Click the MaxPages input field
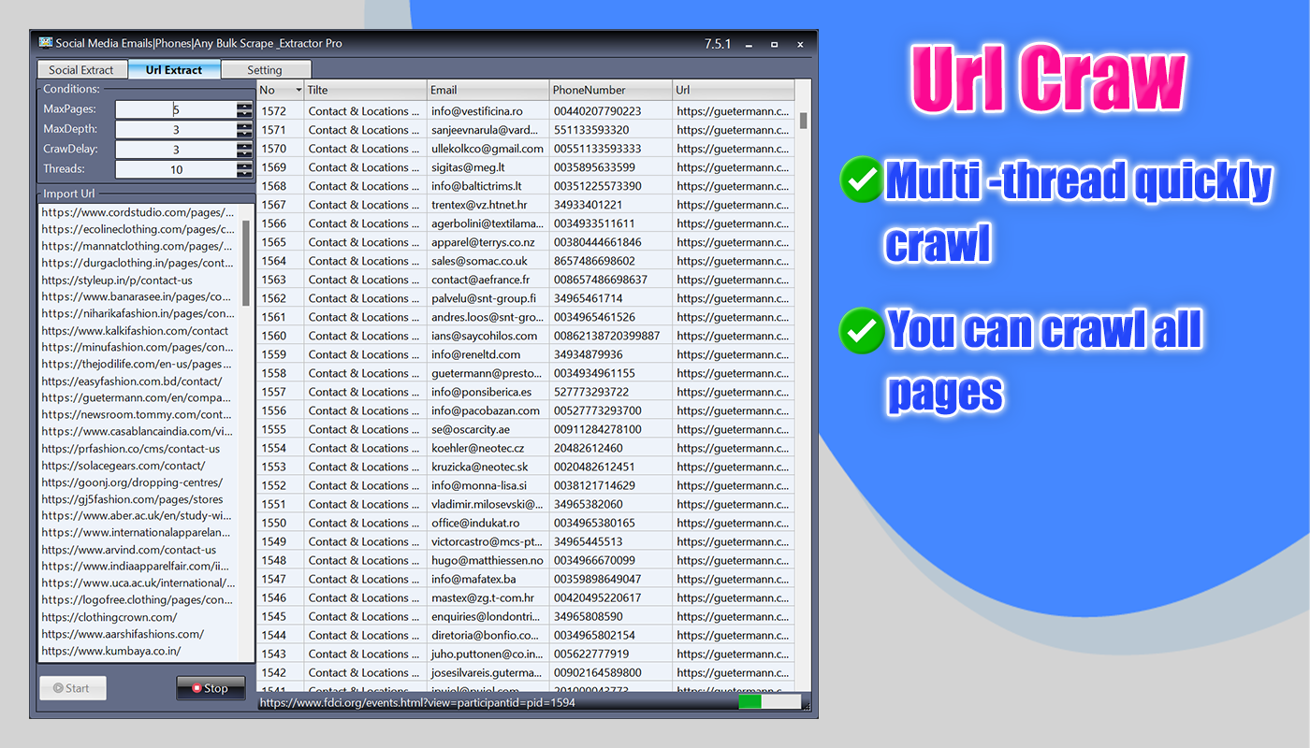The height and width of the screenshot is (748, 1310). (178, 109)
